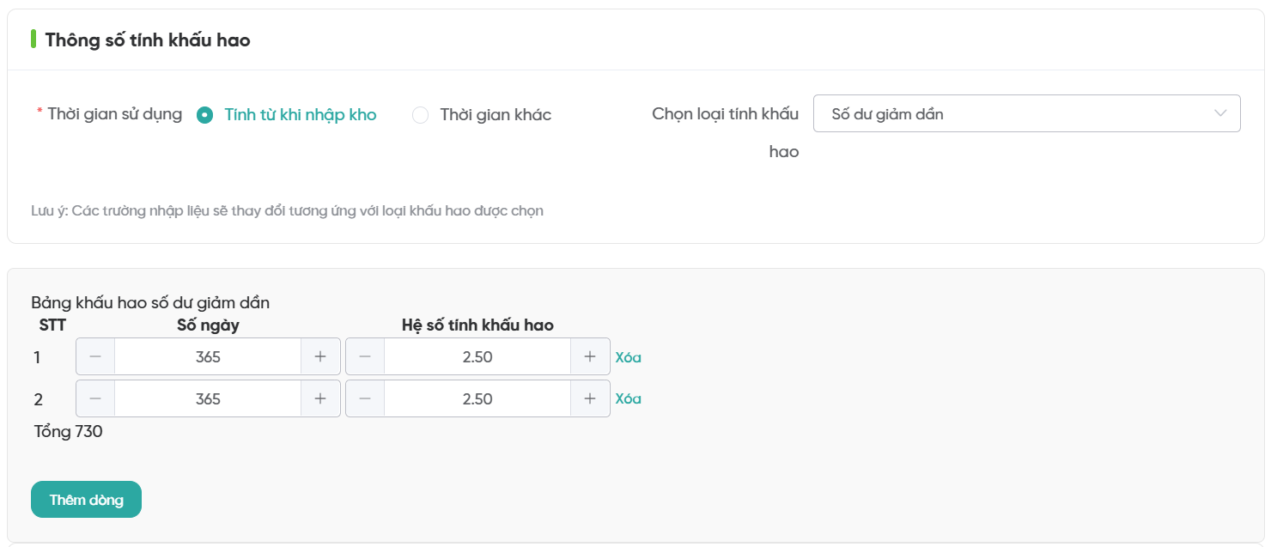Decrease Số ngày value in row 1
Screen dimensions: 1271x547
(x=95, y=356)
